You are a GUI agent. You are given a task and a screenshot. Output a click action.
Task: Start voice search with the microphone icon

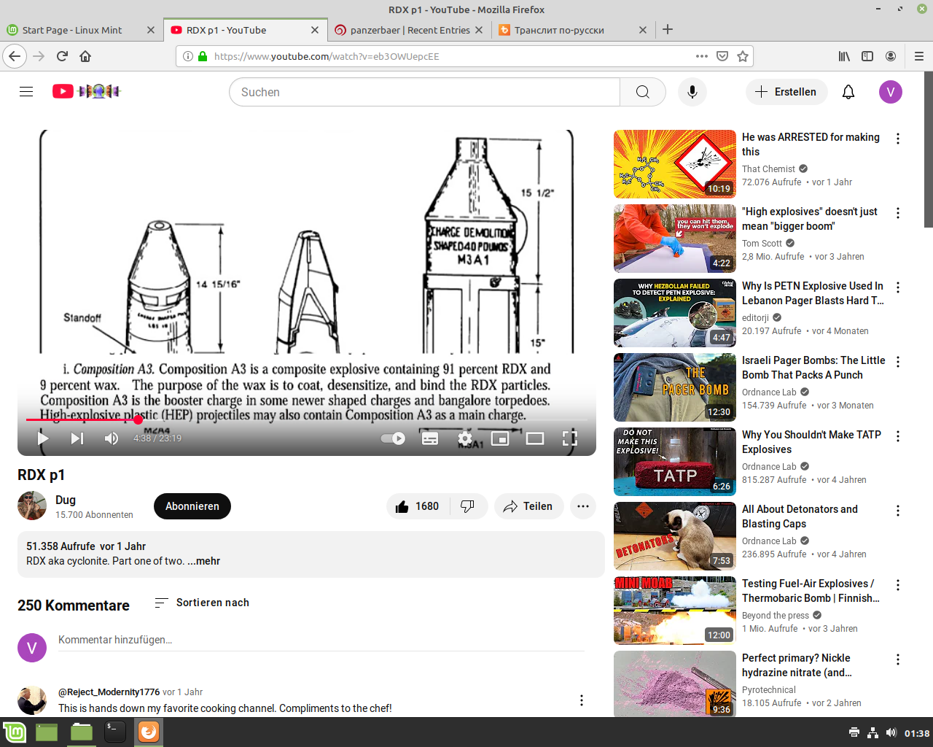[692, 92]
